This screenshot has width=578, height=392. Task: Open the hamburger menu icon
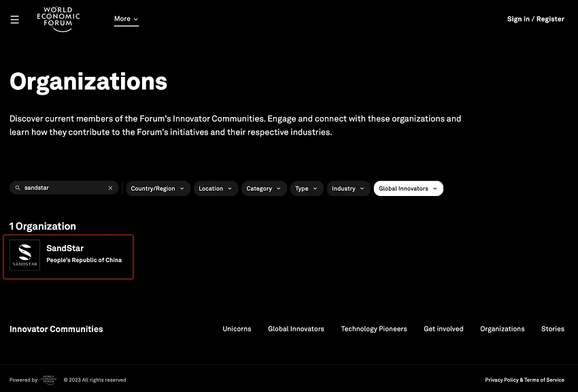[x=15, y=20]
